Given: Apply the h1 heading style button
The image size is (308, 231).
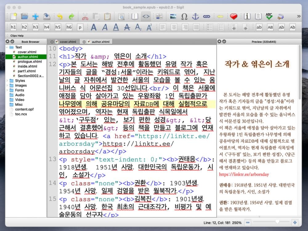Looking at the screenshot, I should pyautogui.click(x=13, y=27).
